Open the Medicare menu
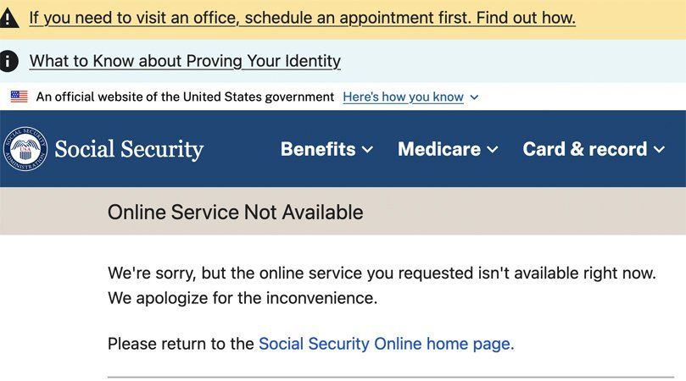Viewport: 686px width, 381px height. 448,149
